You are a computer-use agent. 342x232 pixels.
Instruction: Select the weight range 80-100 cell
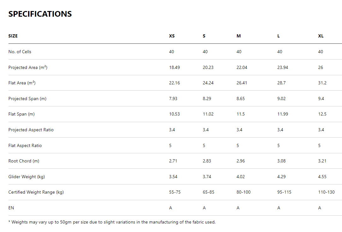click(243, 192)
